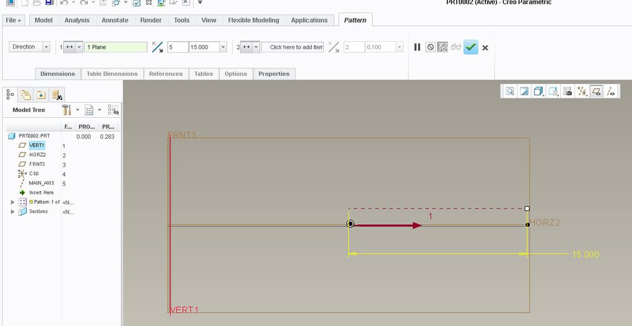Click the first direction member count field showing 5
This screenshot has height=326, width=632.
pos(178,47)
